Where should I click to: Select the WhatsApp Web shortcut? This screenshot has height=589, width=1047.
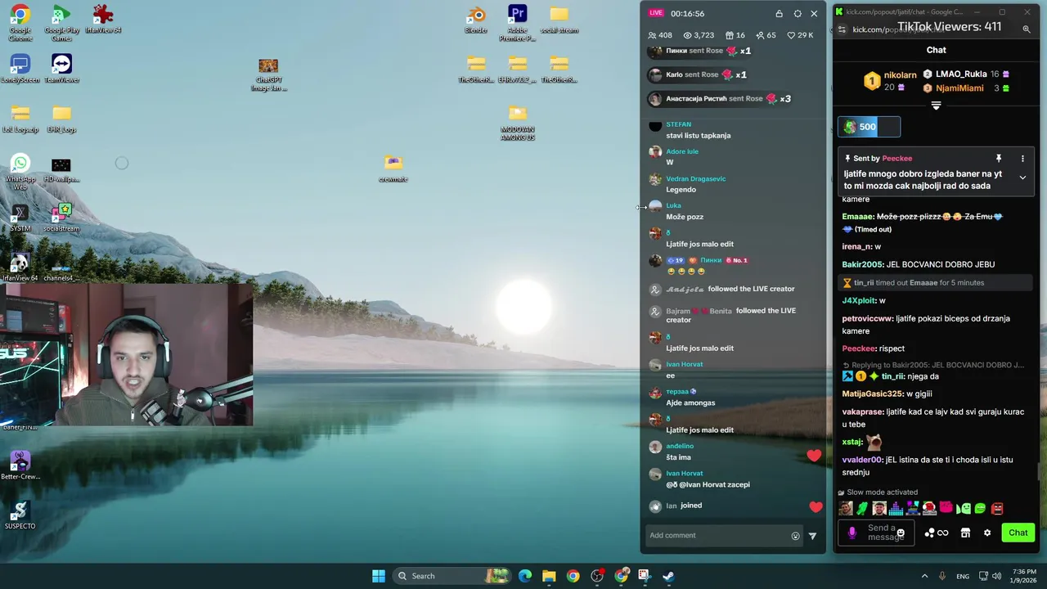click(20, 172)
